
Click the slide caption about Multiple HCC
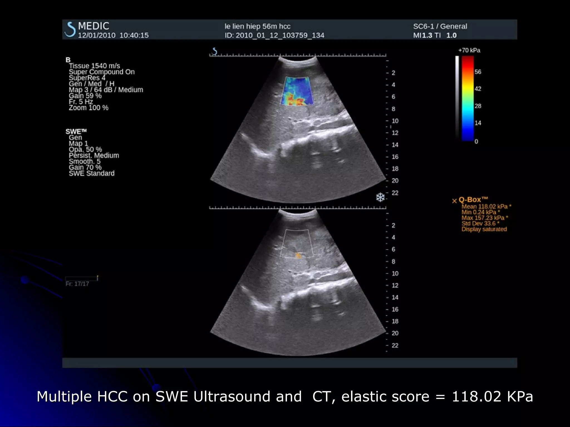point(285,396)
